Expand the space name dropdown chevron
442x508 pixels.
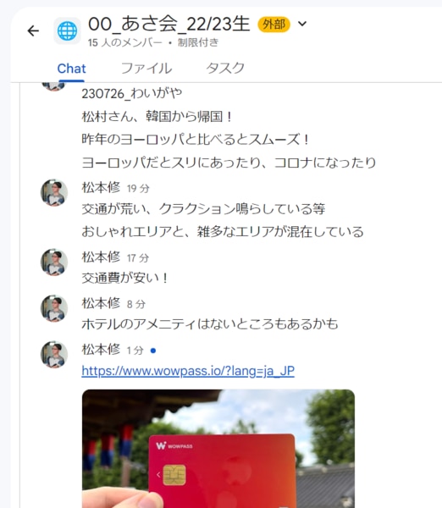pos(302,24)
